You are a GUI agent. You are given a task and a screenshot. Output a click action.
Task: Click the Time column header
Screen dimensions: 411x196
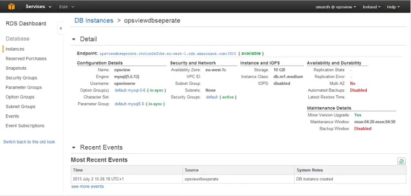(127, 170)
